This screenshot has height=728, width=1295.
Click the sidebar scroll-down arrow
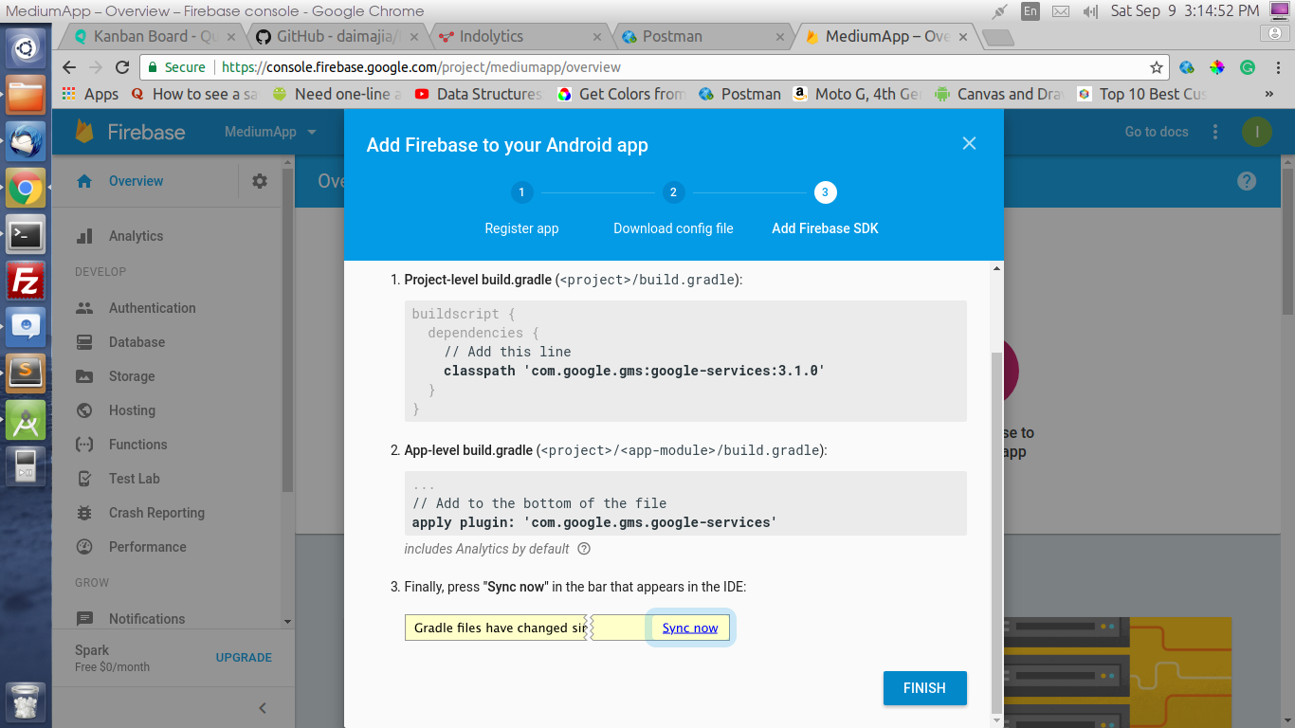pos(287,622)
